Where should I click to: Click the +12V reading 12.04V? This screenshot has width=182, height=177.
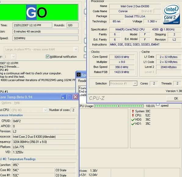tap(93, 175)
